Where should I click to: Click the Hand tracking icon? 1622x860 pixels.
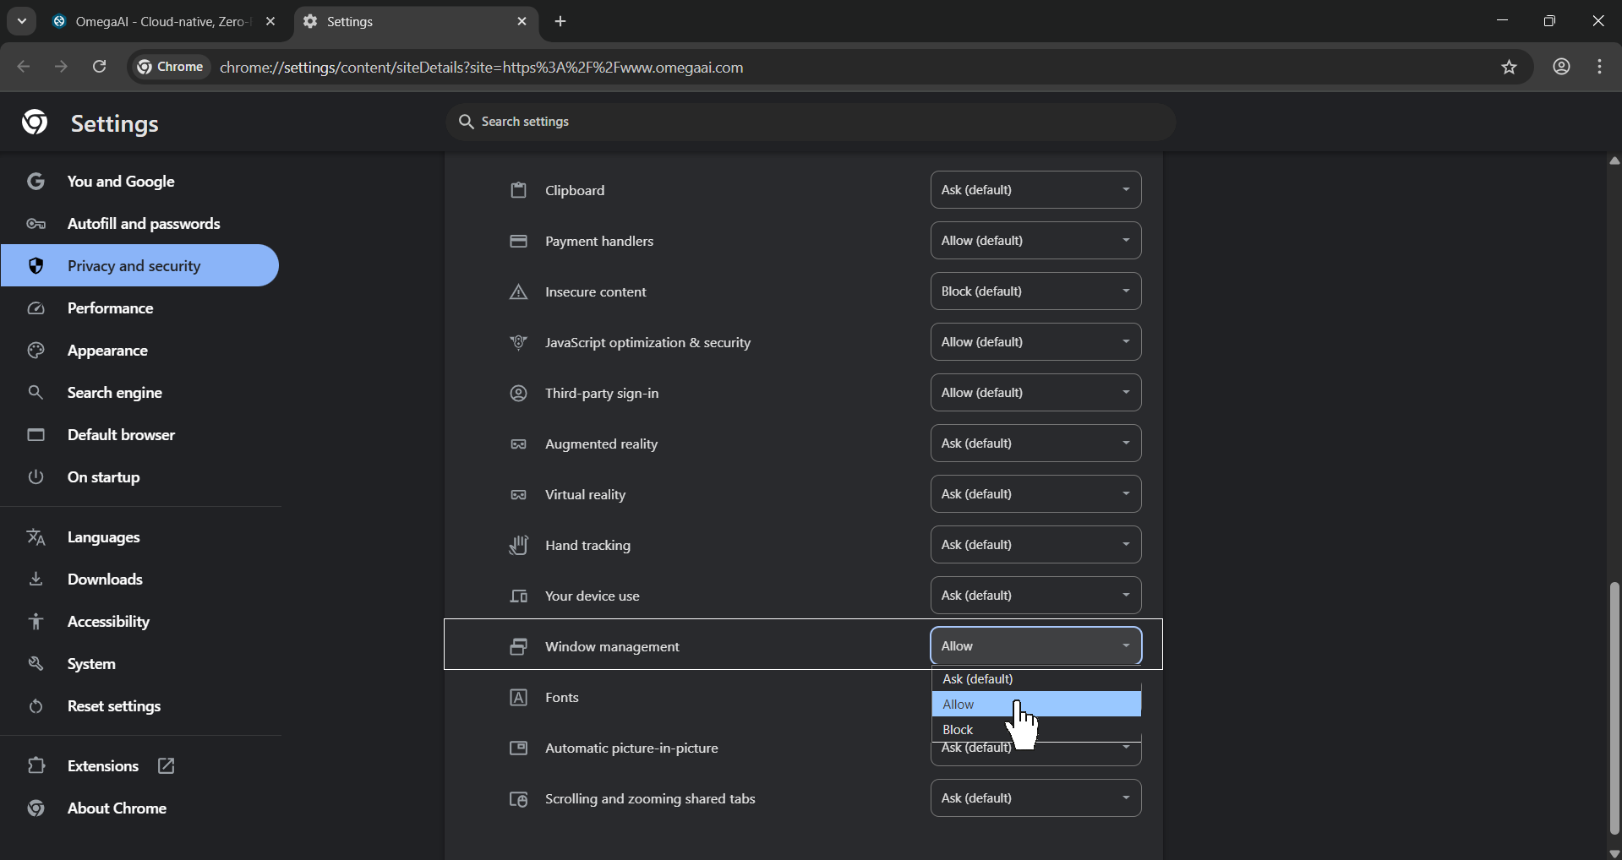coord(518,545)
